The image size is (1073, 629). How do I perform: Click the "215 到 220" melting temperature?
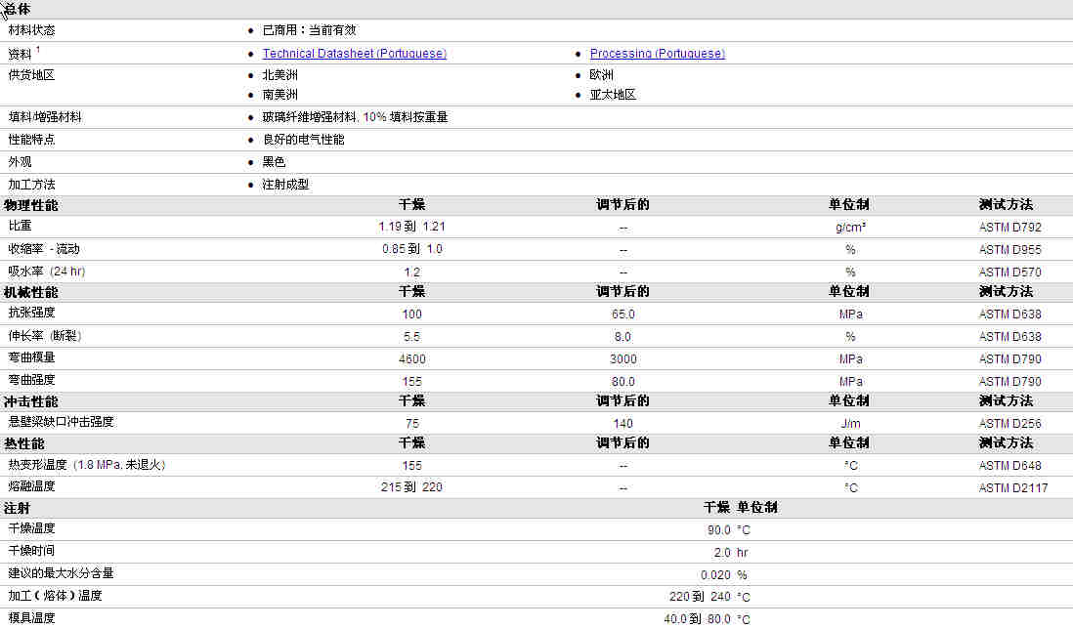pos(412,486)
